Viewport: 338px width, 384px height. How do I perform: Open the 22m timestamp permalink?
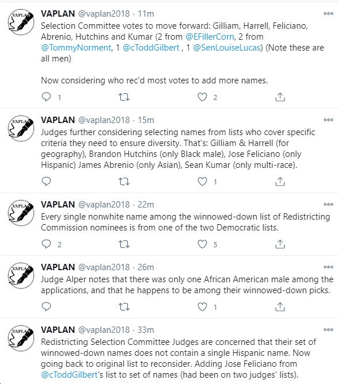[146, 205]
